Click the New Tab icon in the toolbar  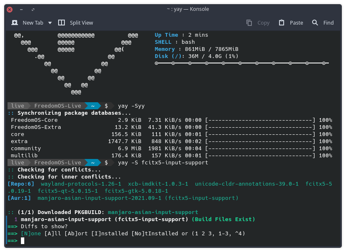pos(15,23)
